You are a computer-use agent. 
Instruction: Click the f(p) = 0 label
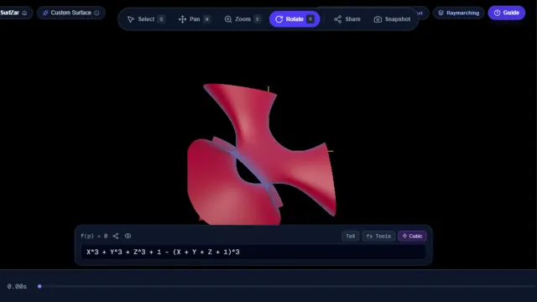coord(94,236)
